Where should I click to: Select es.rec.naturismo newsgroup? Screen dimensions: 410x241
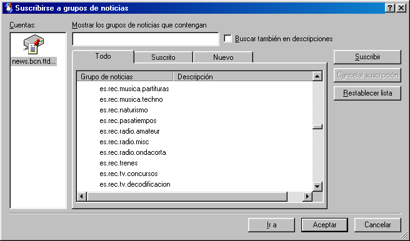123,110
